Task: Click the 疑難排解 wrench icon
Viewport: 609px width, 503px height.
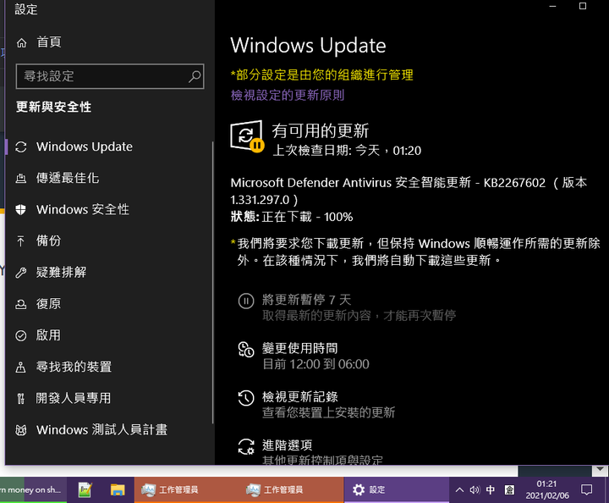Action: [x=21, y=273]
